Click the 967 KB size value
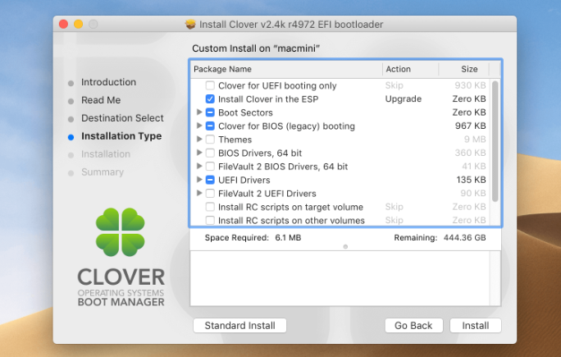Image resolution: width=561 pixels, height=357 pixels. (x=471, y=126)
